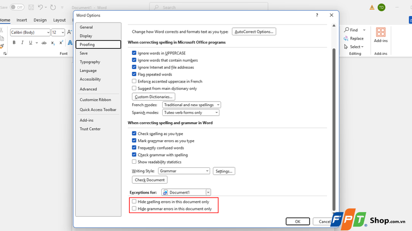Apply Subscript formatting in ribbon
The width and height of the screenshot is (412, 231).
point(53,43)
